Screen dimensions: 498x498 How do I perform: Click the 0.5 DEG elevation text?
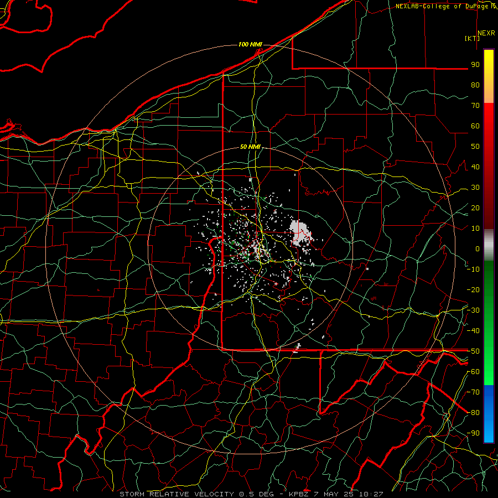[x=257, y=494]
